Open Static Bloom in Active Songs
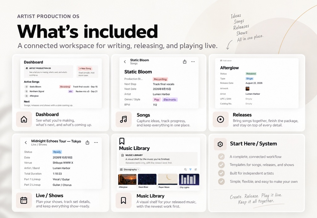 [x=35, y=87]
